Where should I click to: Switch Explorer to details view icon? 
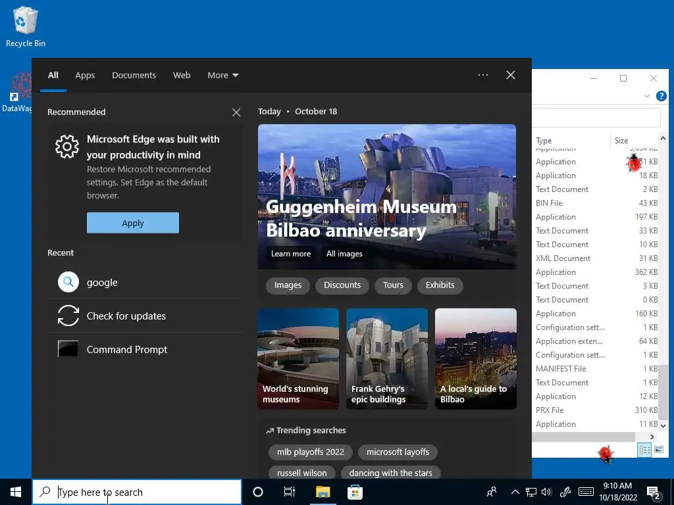click(x=645, y=450)
